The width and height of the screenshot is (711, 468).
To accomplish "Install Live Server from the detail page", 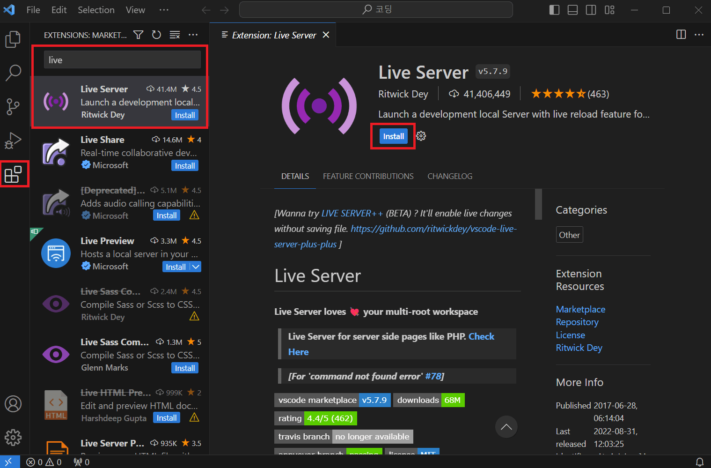I will pos(393,136).
